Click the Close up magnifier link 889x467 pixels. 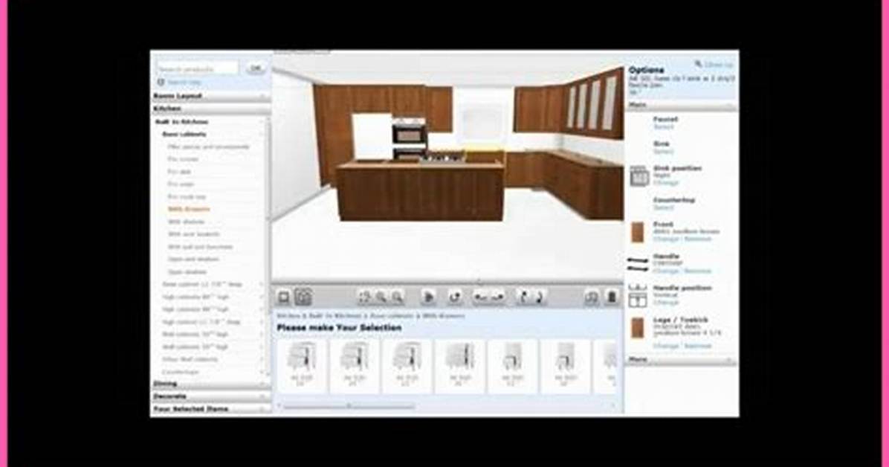pos(714,65)
